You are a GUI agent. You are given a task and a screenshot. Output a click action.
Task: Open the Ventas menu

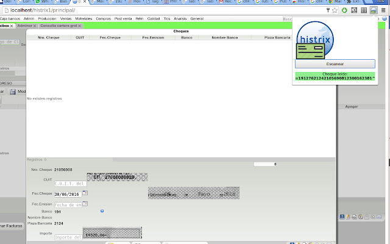(66, 19)
